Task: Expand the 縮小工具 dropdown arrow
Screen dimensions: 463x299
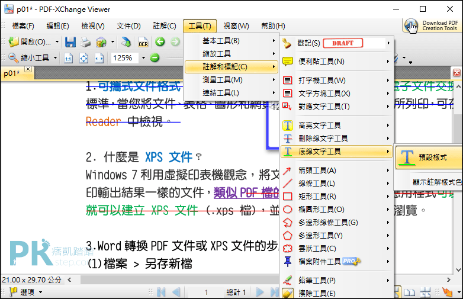Action: (x=55, y=58)
